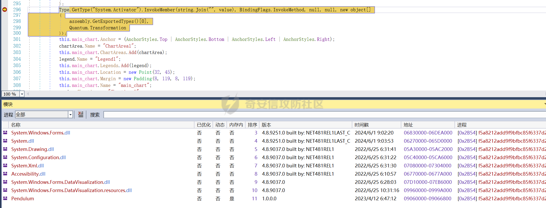Click address 06830000-06DEA000

[x=428, y=133]
